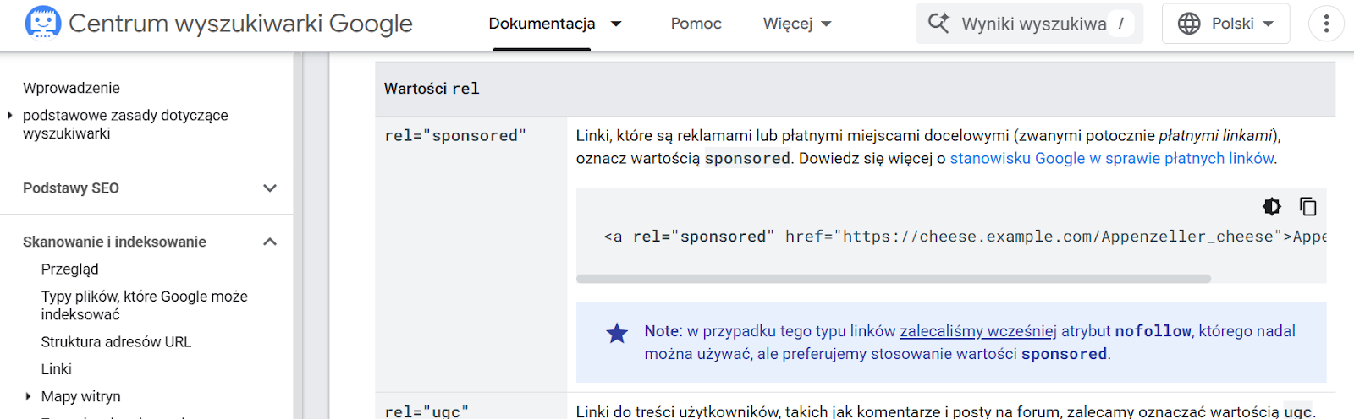Click the slash shortcut hint in search
The height and width of the screenshot is (419, 1354).
(1121, 24)
